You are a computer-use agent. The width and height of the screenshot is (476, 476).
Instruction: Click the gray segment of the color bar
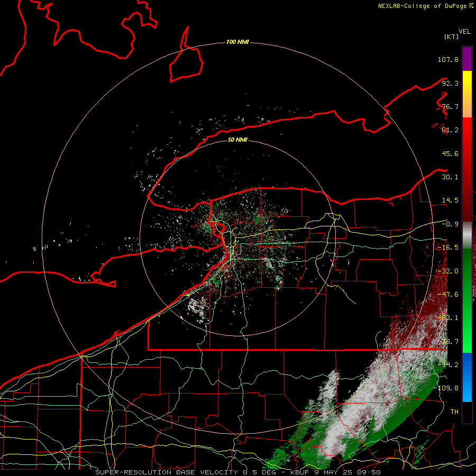(467, 235)
